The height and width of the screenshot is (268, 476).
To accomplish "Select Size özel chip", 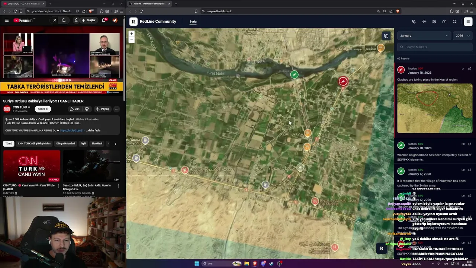I will click(97, 144).
